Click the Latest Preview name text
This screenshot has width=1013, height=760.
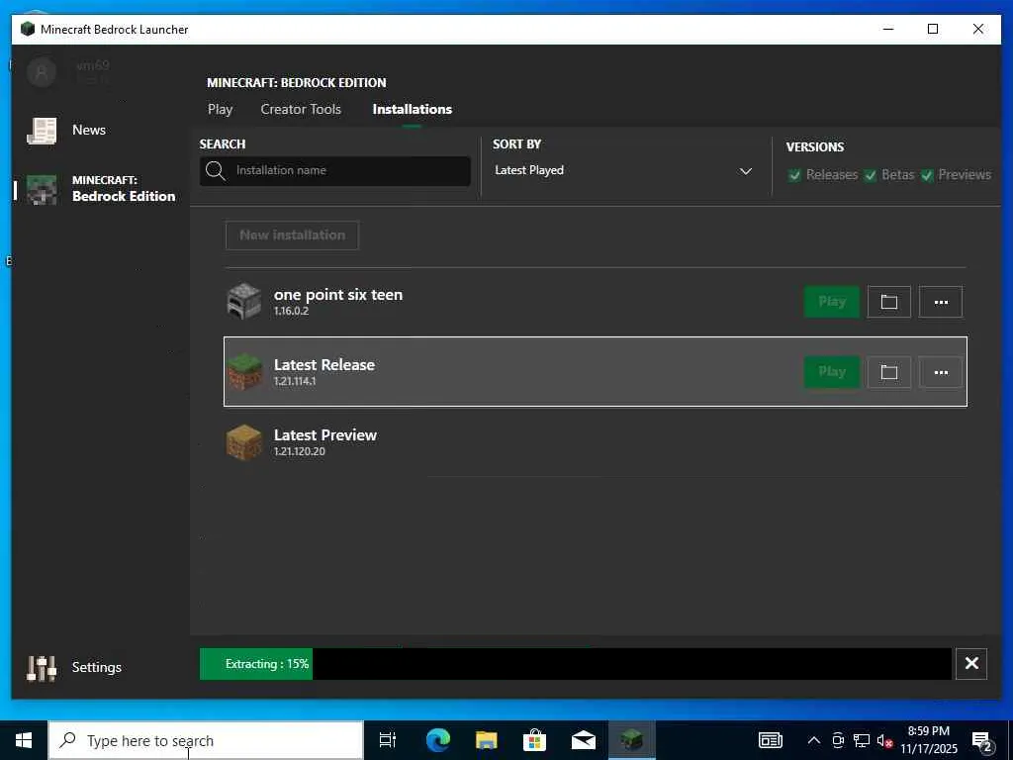pyautogui.click(x=324, y=435)
